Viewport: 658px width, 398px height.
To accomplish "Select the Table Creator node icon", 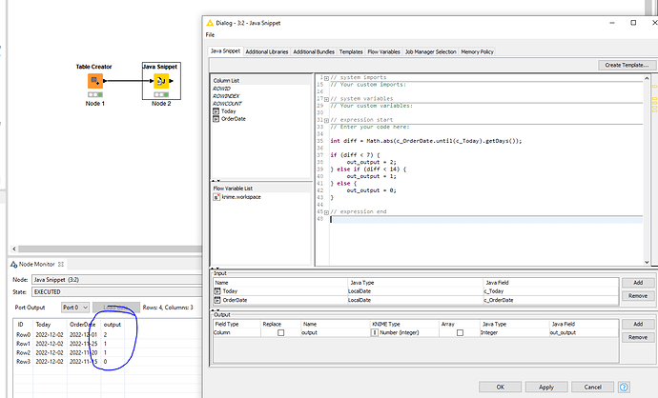I will click(x=95, y=81).
